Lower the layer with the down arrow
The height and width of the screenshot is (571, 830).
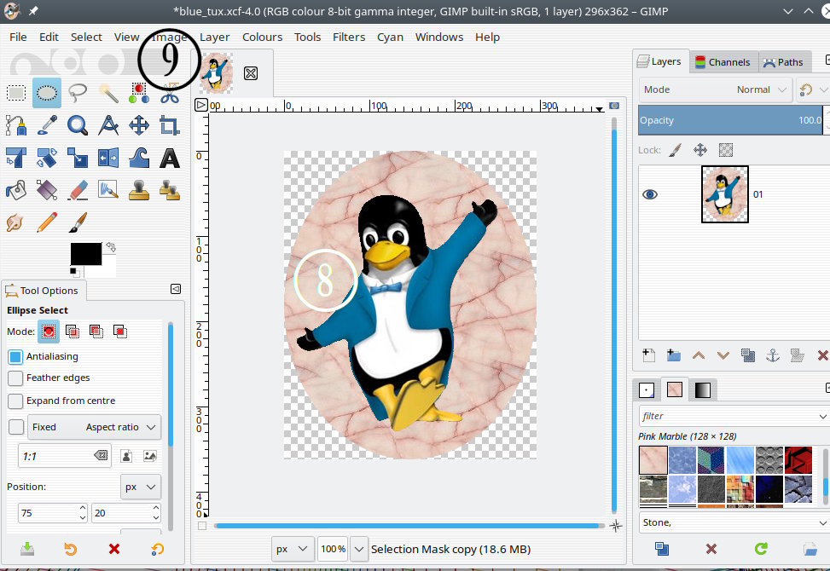(723, 355)
